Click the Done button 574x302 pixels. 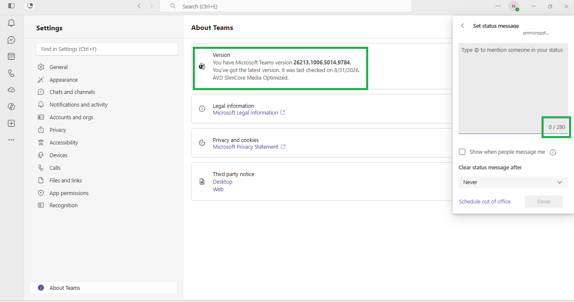[x=544, y=202]
